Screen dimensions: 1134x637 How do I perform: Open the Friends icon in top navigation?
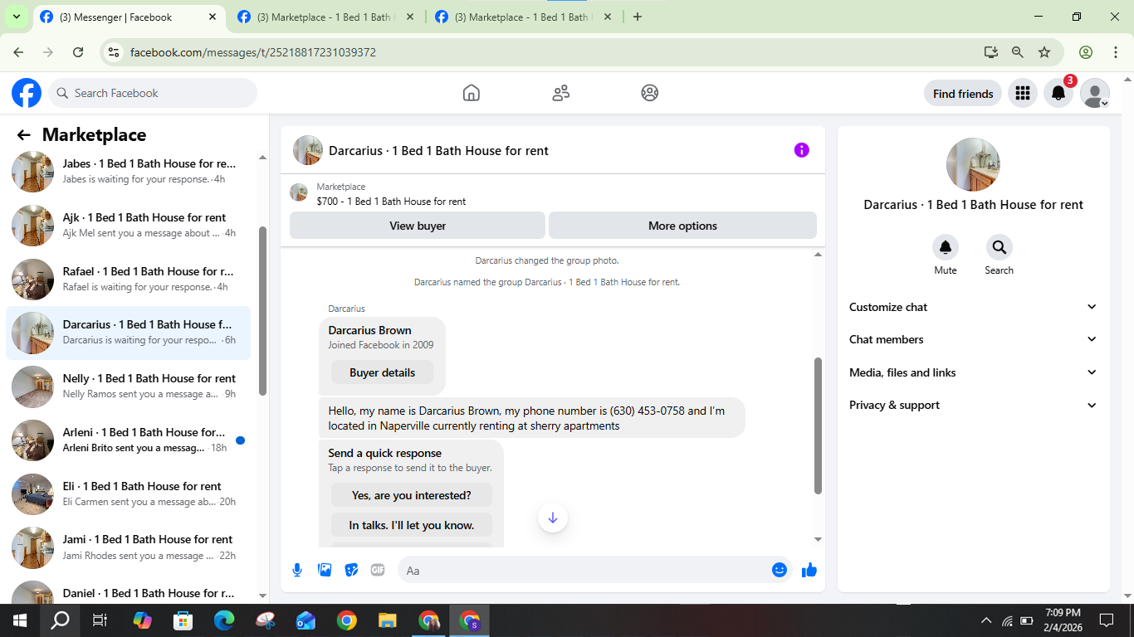tap(561, 93)
